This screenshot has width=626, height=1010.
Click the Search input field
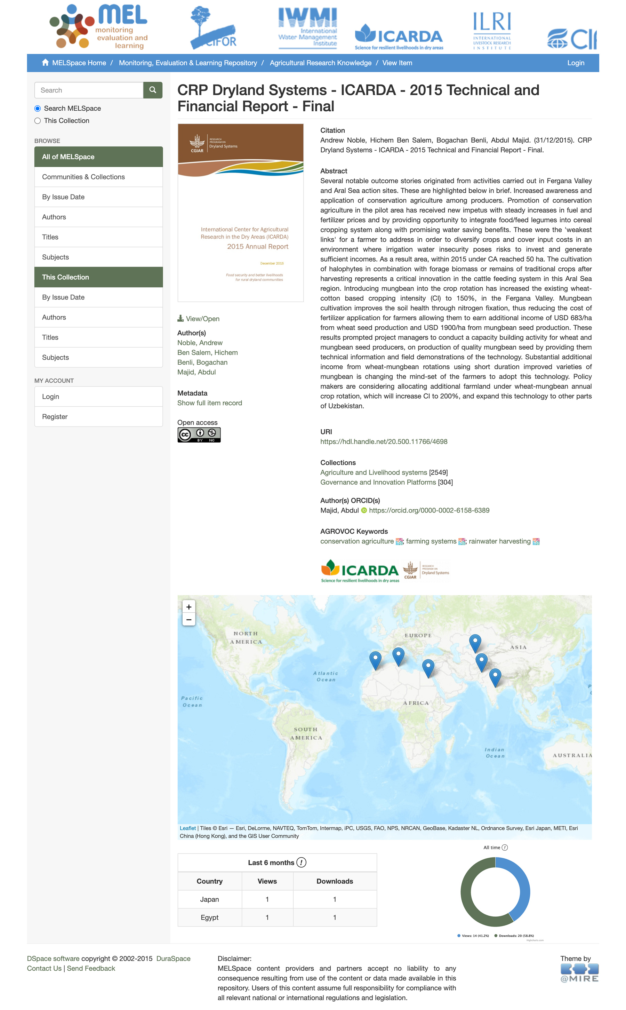click(x=89, y=90)
